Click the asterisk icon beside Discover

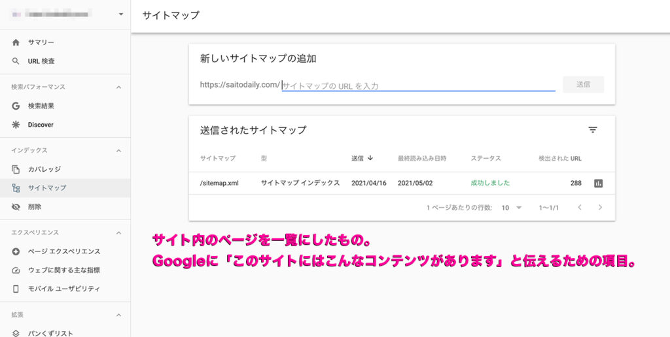16,125
